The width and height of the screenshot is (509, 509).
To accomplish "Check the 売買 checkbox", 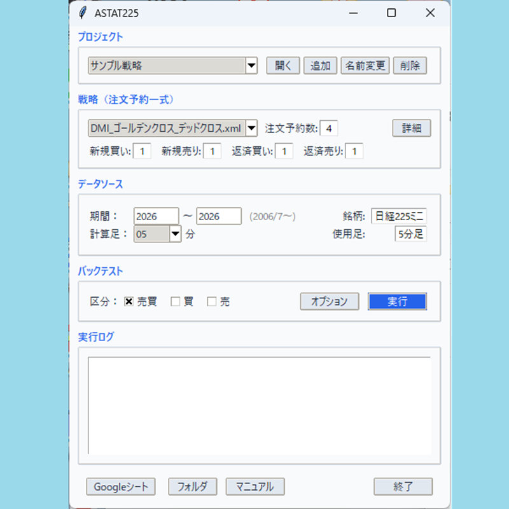I will tap(129, 302).
